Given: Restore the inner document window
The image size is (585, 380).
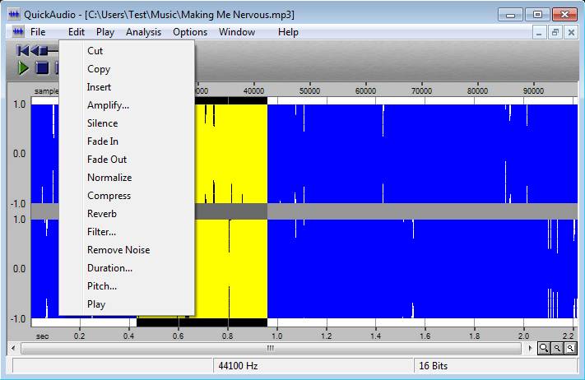Looking at the screenshot, I should (555, 32).
